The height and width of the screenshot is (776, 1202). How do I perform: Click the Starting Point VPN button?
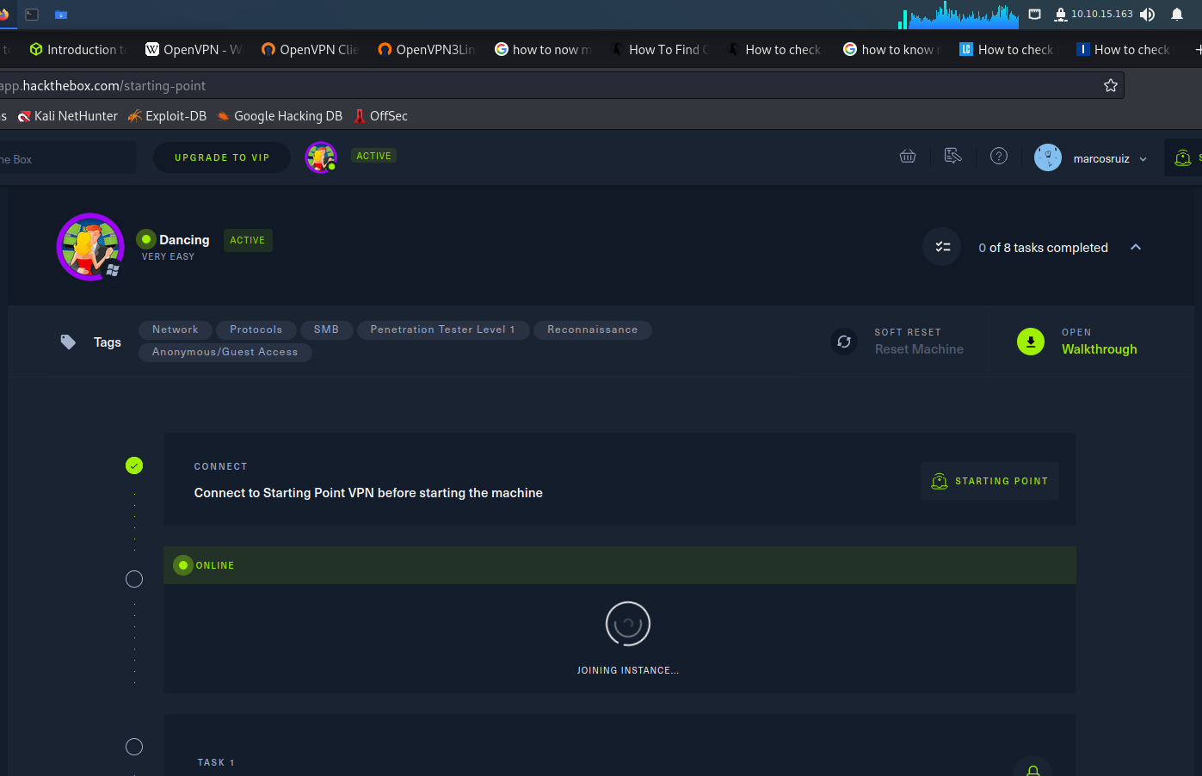click(989, 481)
